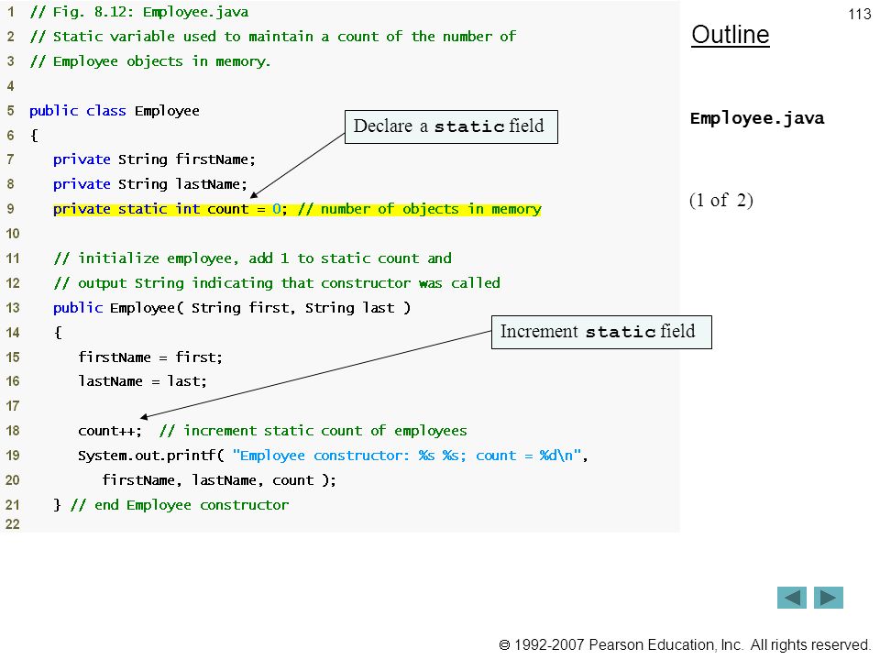Click the Pearson Education copyright notice
Image resolution: width=880 pixels, height=660 pixels.
[x=684, y=644]
